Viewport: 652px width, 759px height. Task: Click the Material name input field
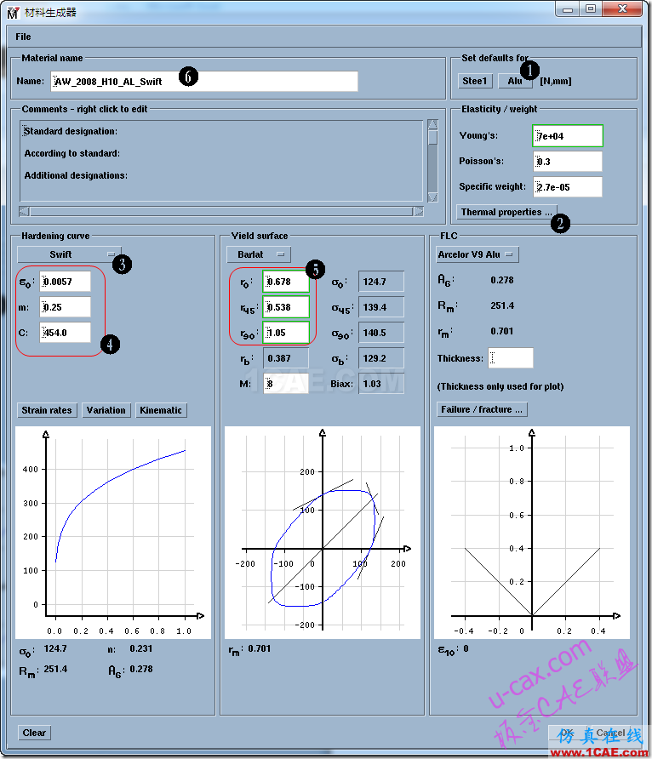[x=204, y=82]
